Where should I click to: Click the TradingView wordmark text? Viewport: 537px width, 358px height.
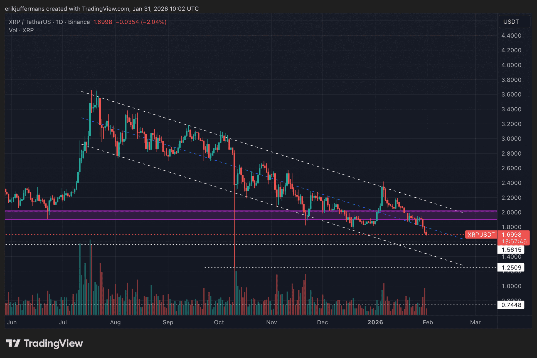tap(53, 343)
